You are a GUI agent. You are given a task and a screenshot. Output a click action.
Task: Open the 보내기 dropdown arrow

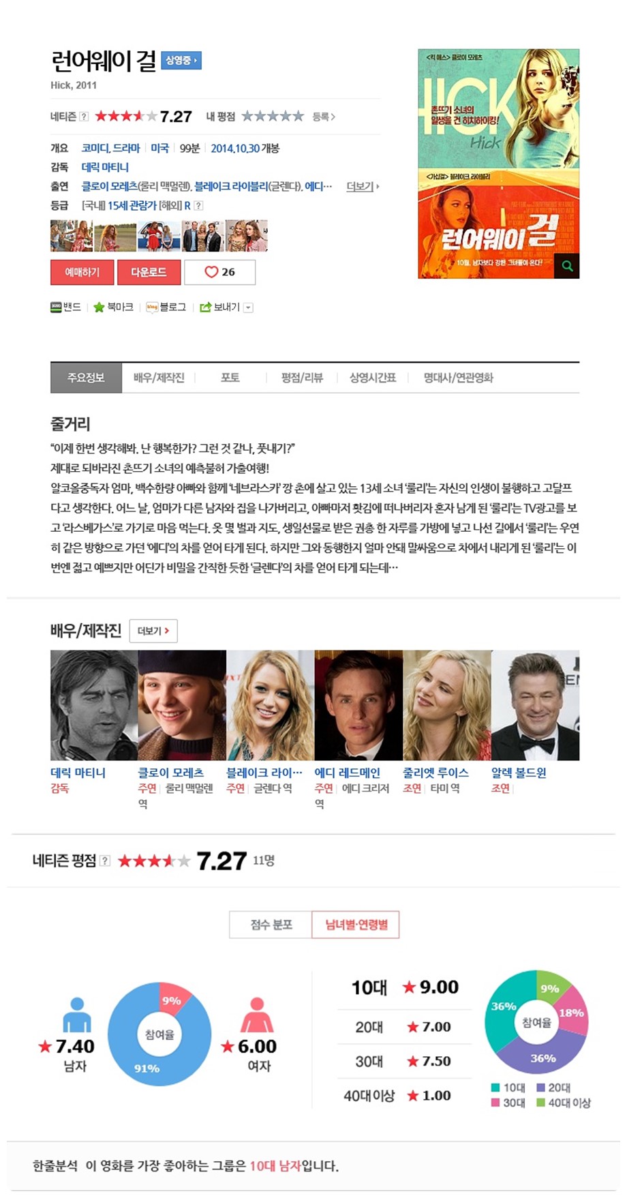point(248,308)
